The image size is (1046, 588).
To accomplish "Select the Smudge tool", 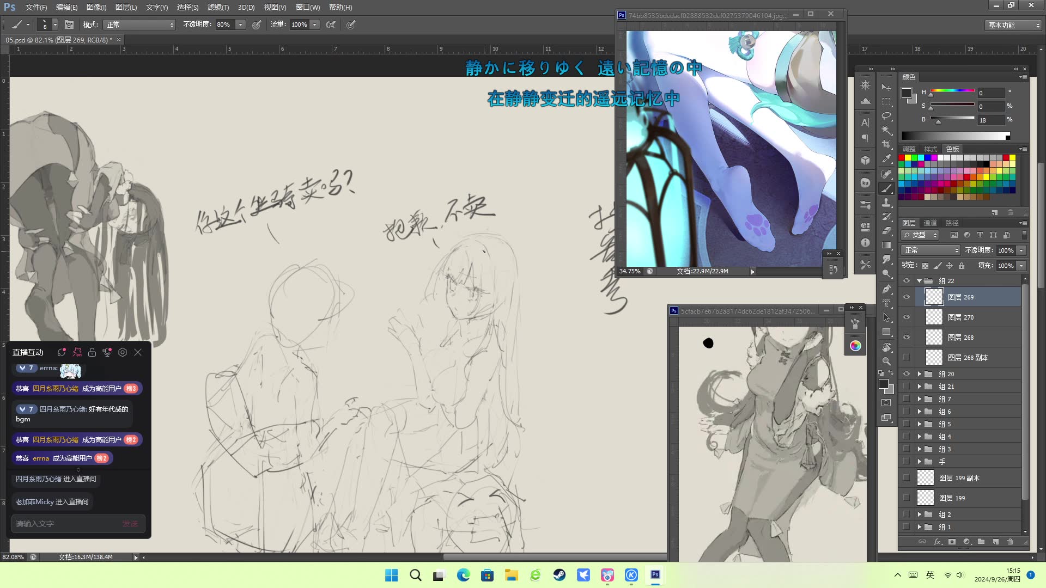I will (886, 260).
